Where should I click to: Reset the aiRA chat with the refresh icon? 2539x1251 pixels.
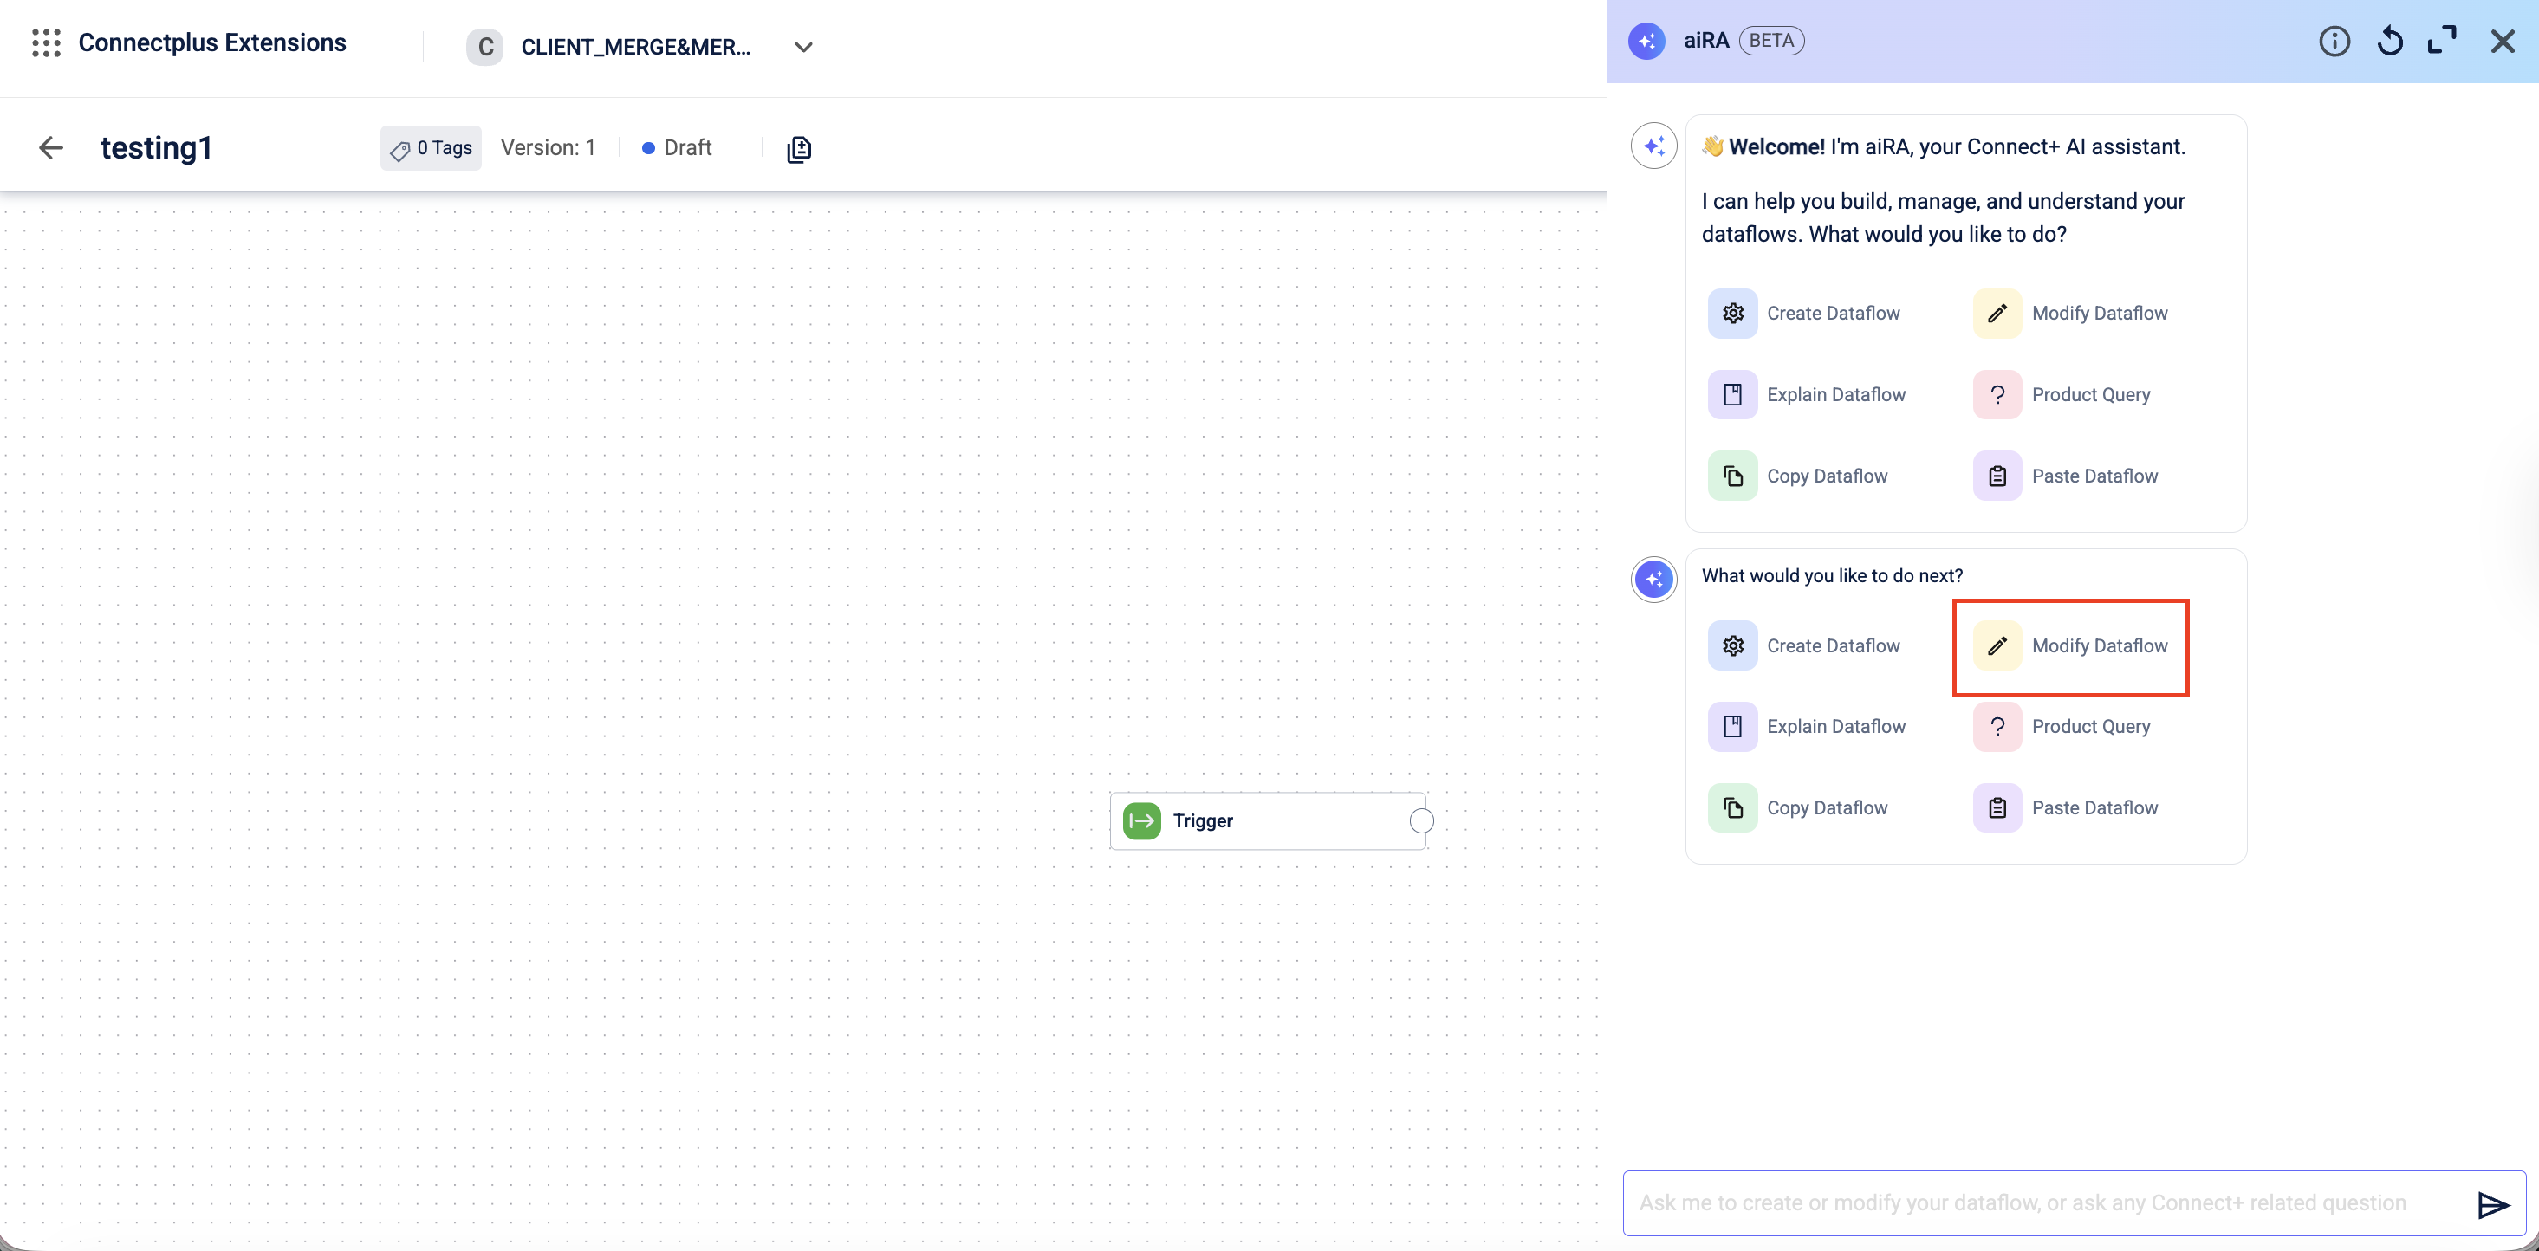pos(2389,42)
